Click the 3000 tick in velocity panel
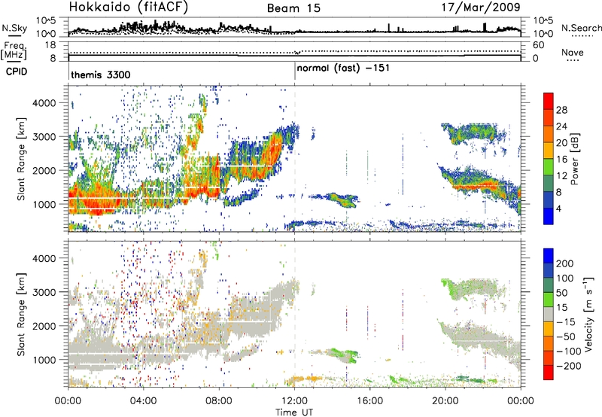The width and height of the screenshot is (602, 417). pyautogui.click(x=44, y=292)
